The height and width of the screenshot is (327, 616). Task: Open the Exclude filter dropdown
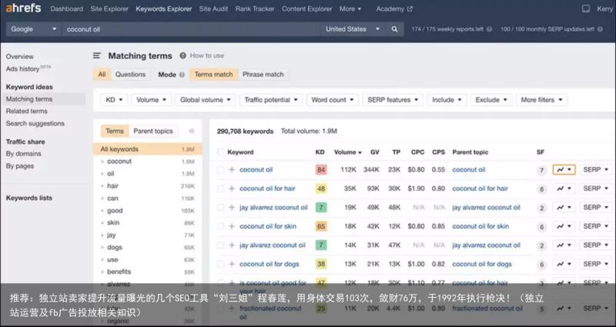coord(491,100)
